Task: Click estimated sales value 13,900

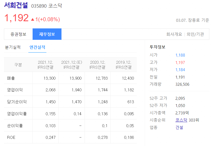Action: click(x=76, y=78)
